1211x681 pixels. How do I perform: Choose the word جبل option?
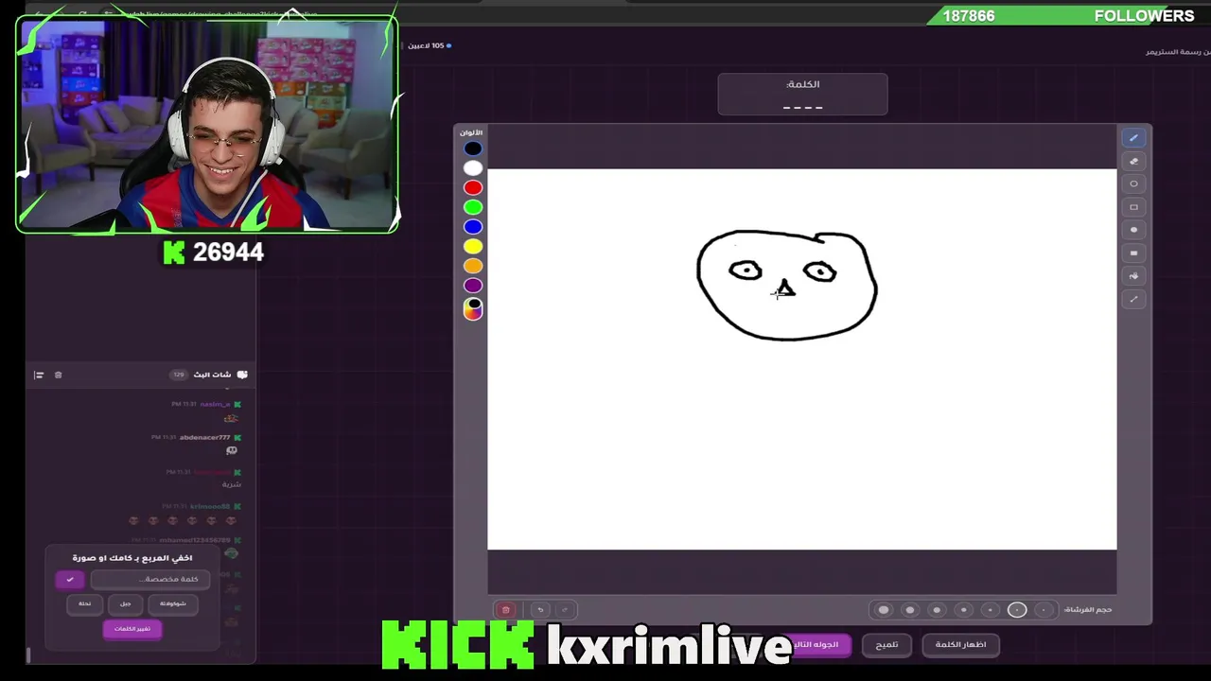point(126,603)
